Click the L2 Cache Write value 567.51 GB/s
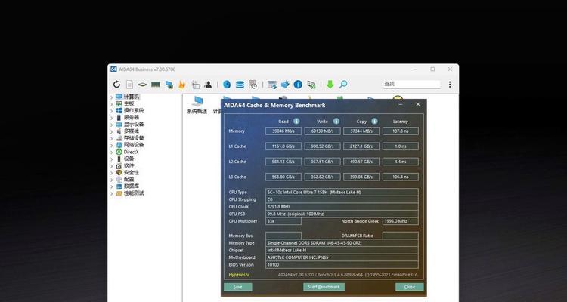This screenshot has height=302, width=567. pos(322,162)
